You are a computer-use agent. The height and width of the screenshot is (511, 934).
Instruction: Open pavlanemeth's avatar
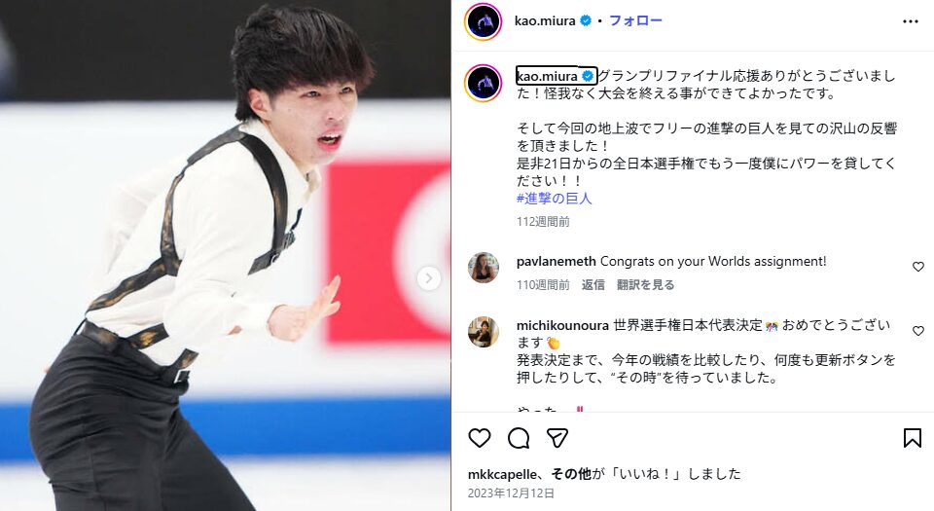point(484,268)
